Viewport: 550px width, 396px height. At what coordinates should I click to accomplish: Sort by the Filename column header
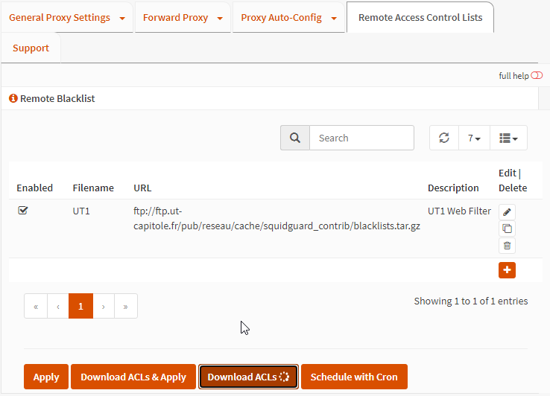tap(93, 188)
